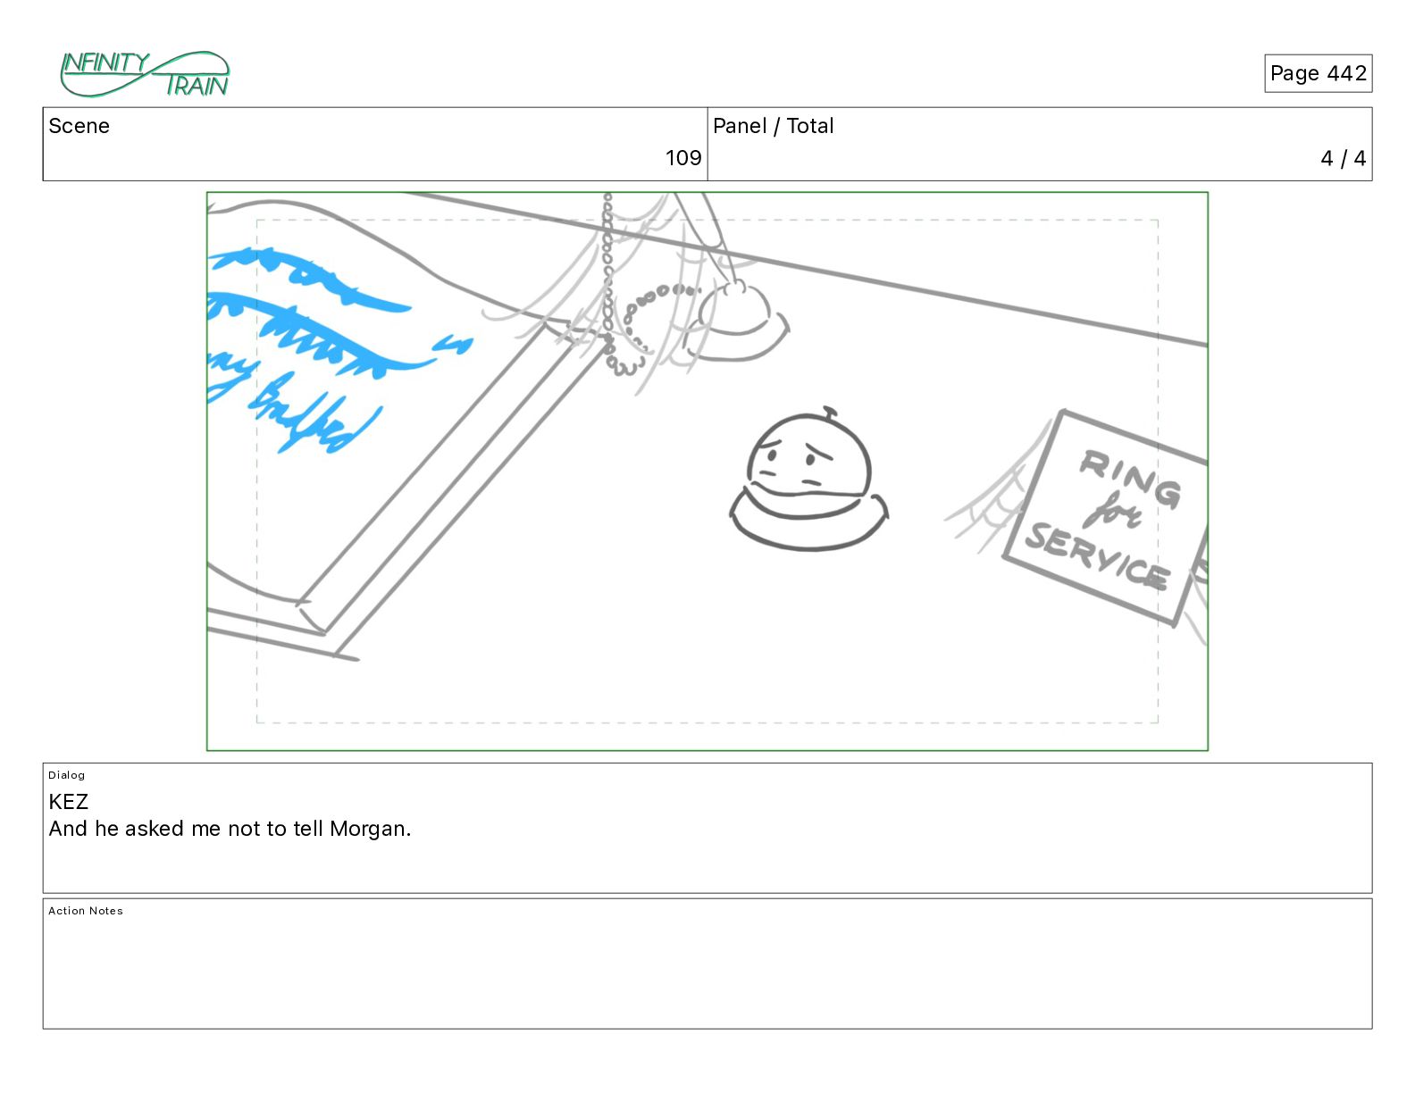This screenshot has width=1415, height=1093.
Task: Click the 'Dialog' field label
Action: [67, 775]
